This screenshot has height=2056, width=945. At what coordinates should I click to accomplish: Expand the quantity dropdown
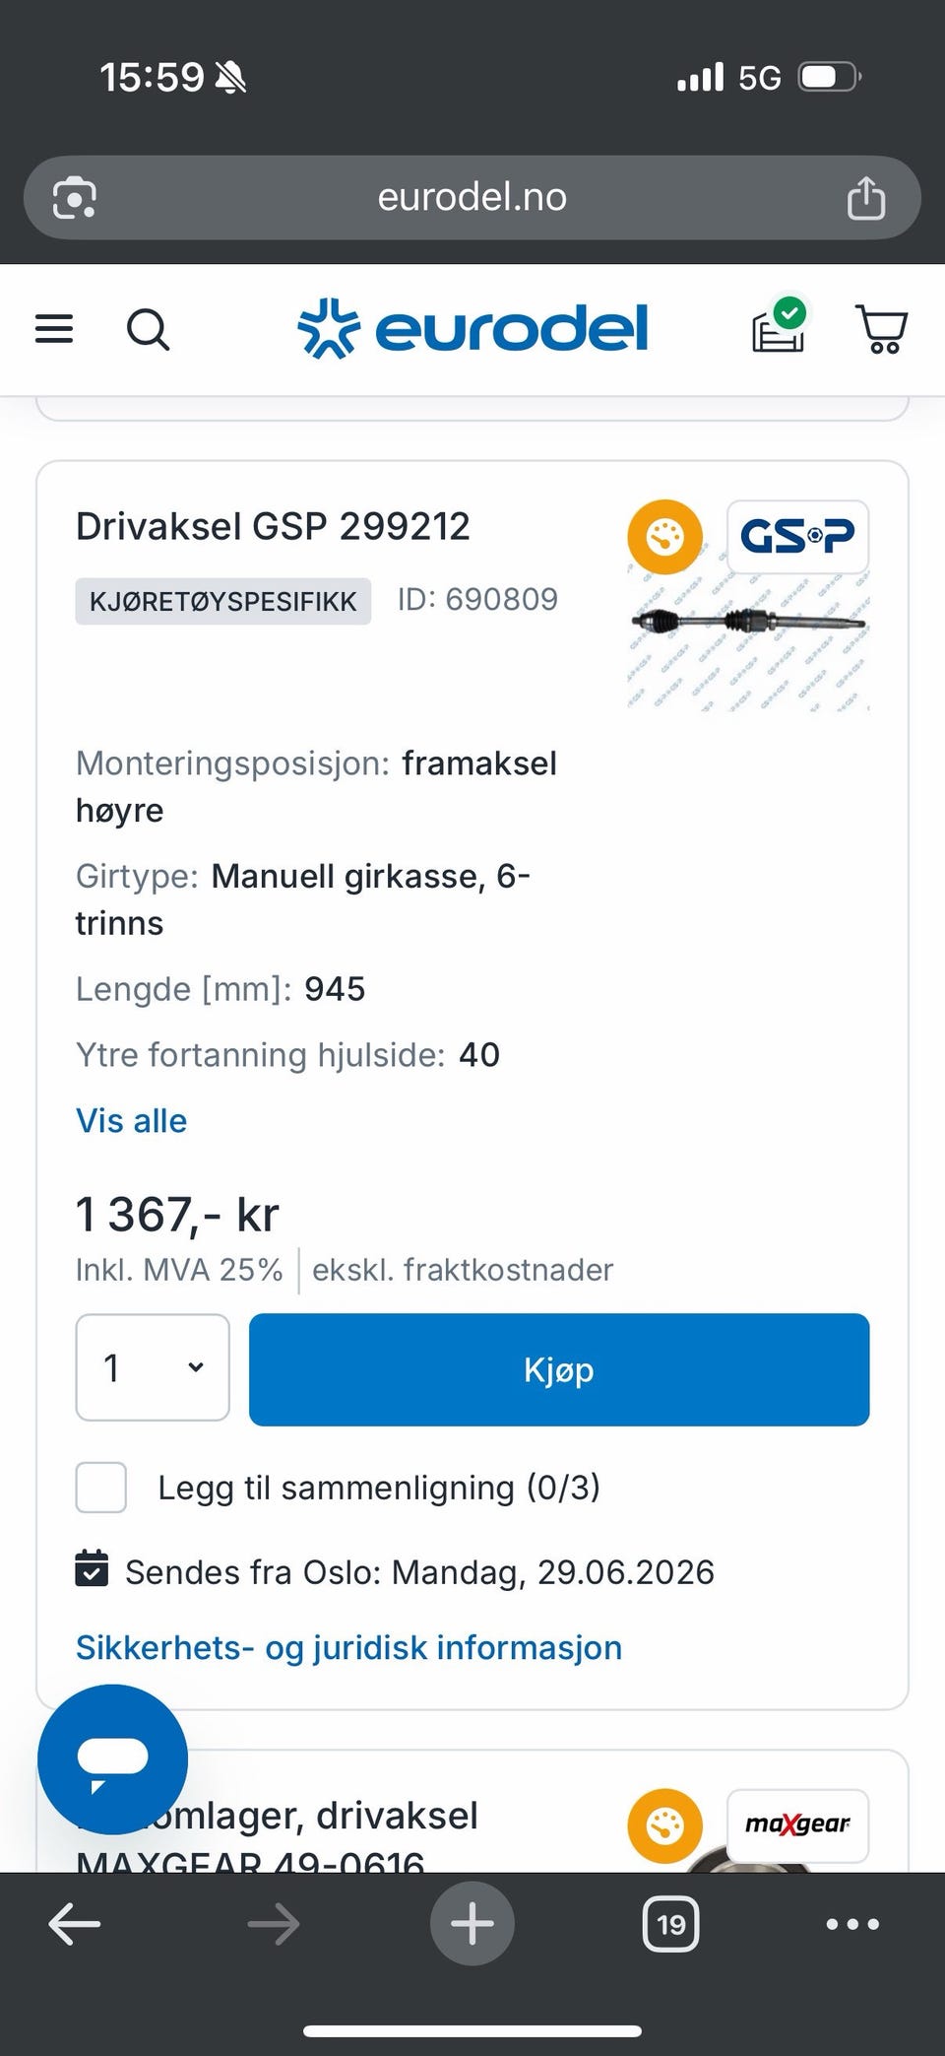[153, 1367]
